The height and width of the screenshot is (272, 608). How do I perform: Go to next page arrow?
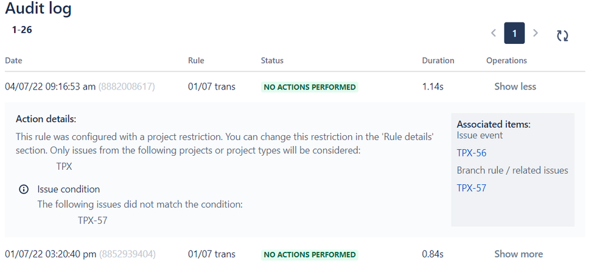click(x=536, y=33)
